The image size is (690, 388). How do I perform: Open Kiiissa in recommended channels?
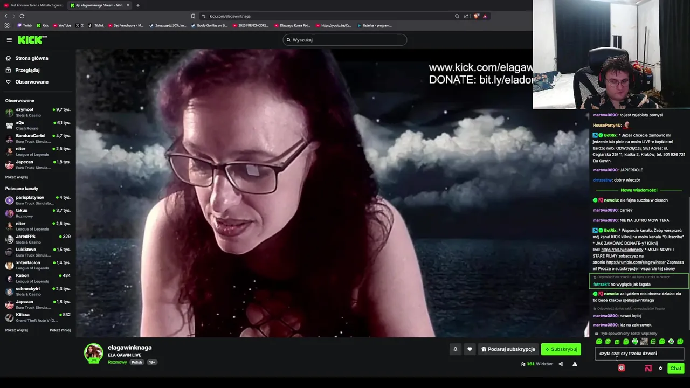pyautogui.click(x=38, y=317)
